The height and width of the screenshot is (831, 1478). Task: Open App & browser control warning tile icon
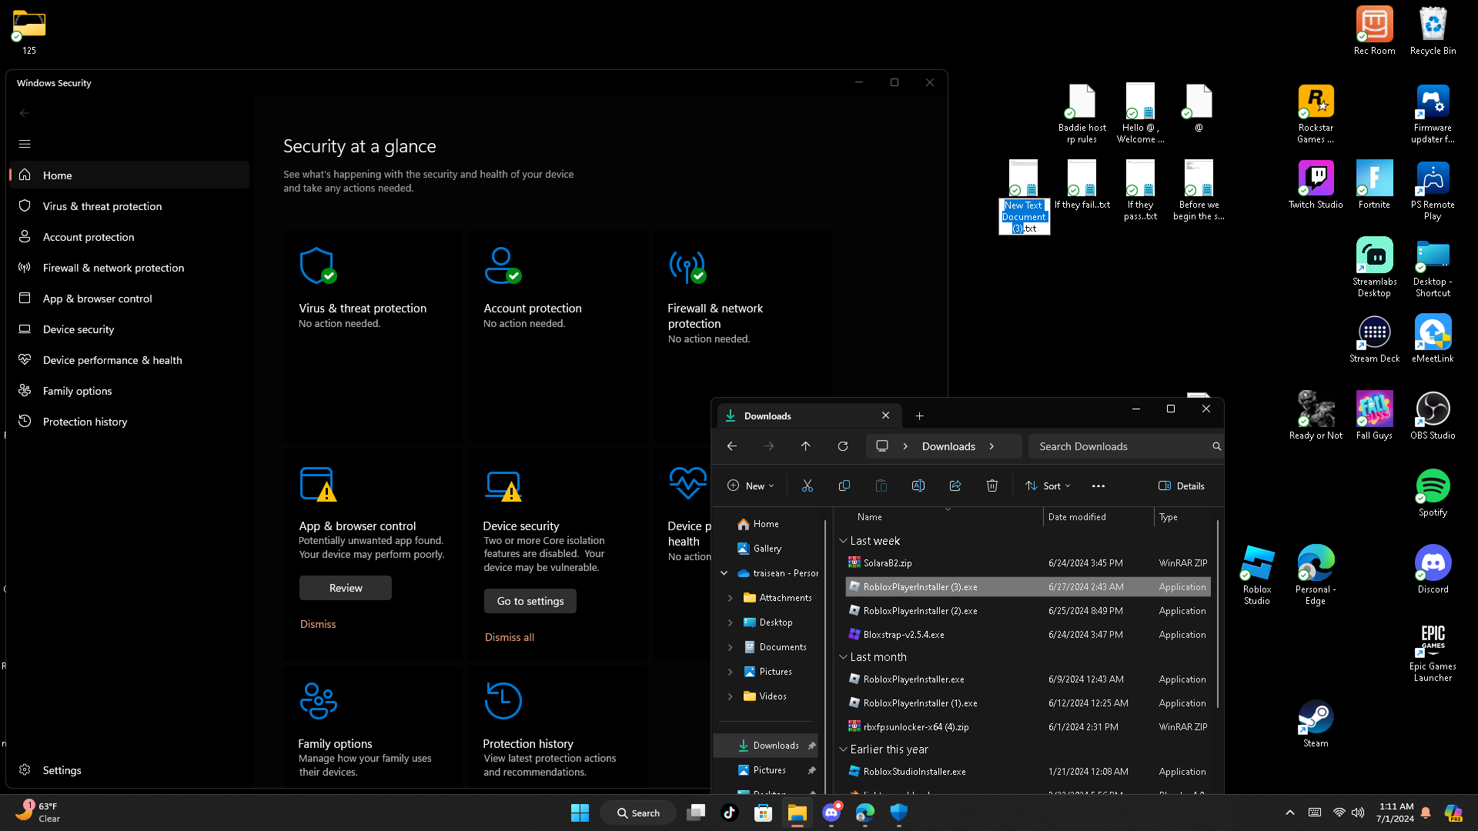[x=317, y=484]
